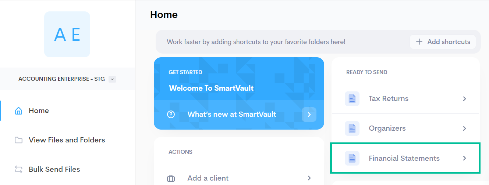Screen dimensions: 489x185
Task: Click the question mark help icon
Action: point(171,115)
